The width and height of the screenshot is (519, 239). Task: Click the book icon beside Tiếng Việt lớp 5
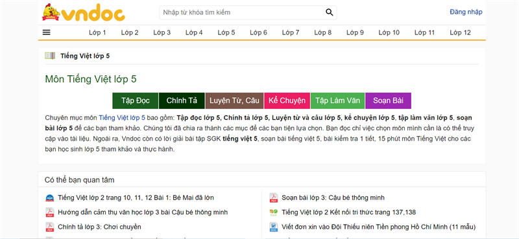pos(50,56)
